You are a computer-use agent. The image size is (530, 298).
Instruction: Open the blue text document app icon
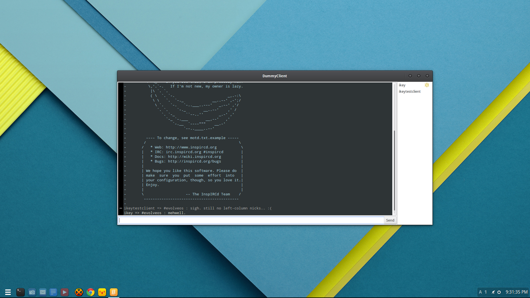(x=53, y=292)
